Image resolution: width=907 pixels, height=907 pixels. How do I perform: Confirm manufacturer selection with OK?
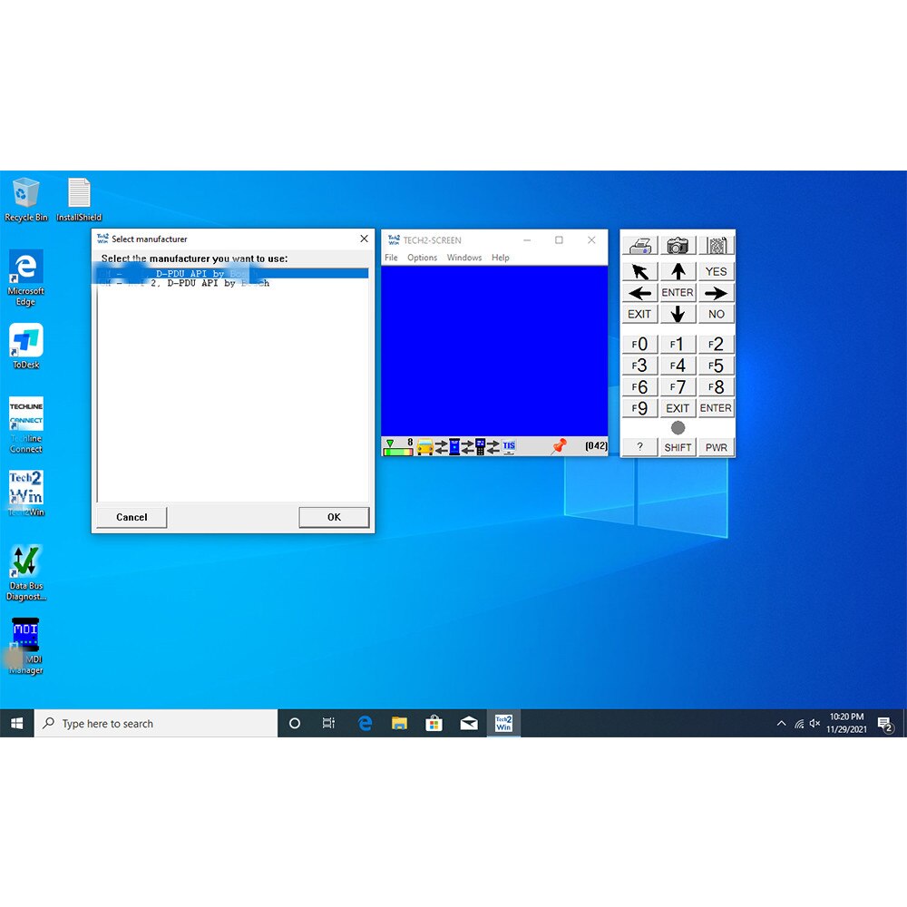click(x=334, y=517)
